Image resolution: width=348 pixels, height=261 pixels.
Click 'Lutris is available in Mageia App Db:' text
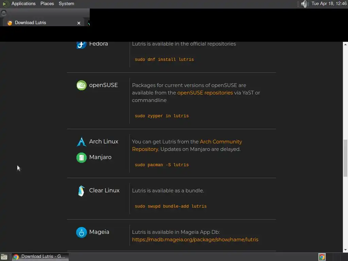pyautogui.click(x=176, y=232)
